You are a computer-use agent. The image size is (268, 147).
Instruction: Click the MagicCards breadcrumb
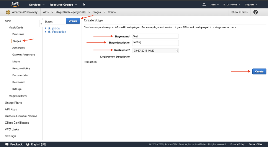click(x=70, y=12)
